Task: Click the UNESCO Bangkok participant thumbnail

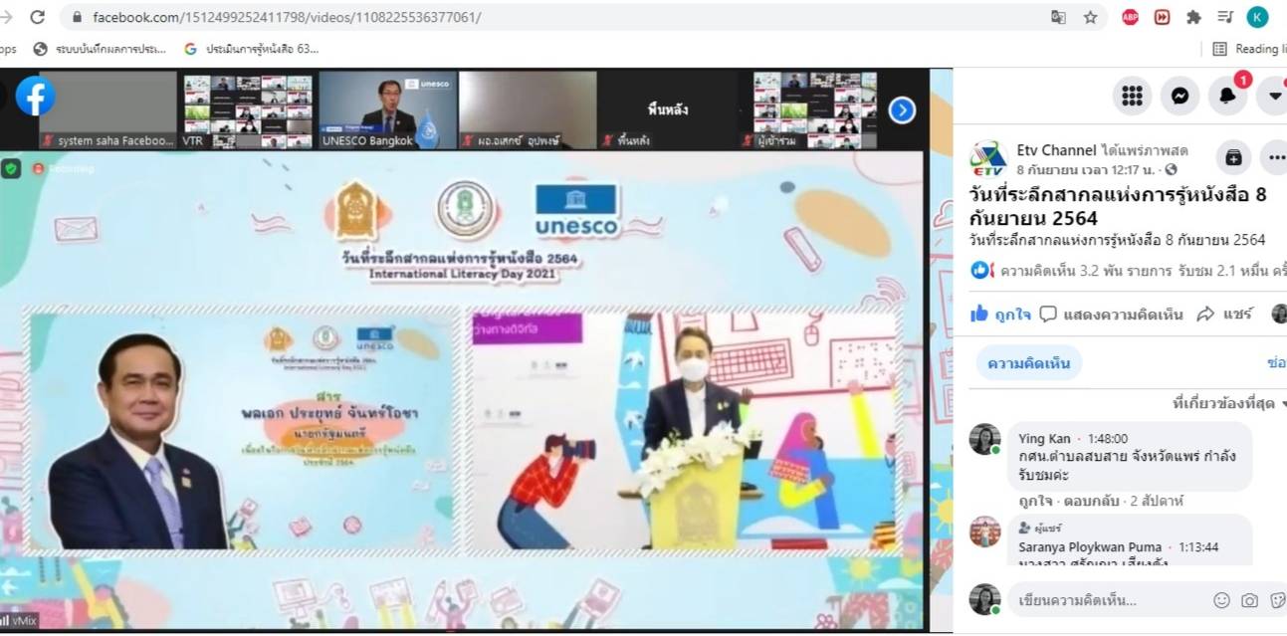Action: click(388, 109)
